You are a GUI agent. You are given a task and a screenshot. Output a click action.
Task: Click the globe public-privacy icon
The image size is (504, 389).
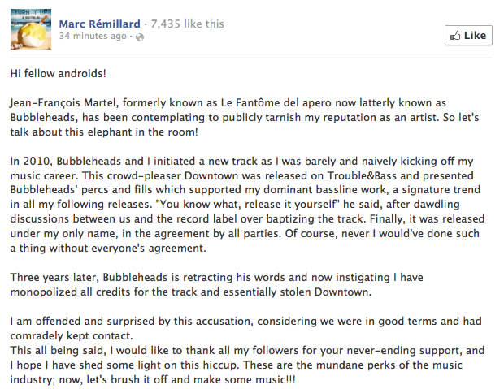140,37
